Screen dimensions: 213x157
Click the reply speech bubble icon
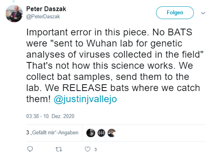click(30, 149)
